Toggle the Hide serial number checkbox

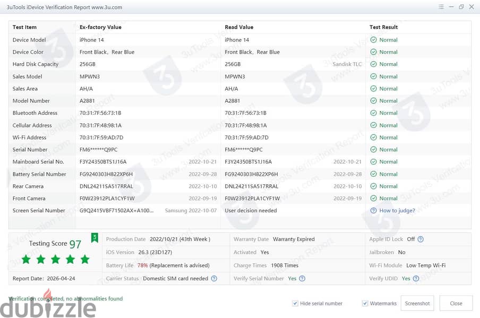[x=295, y=303]
